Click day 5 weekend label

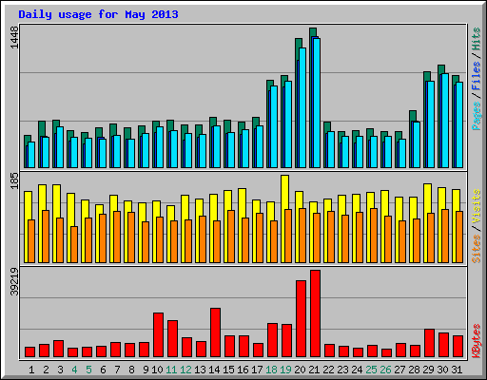point(88,370)
